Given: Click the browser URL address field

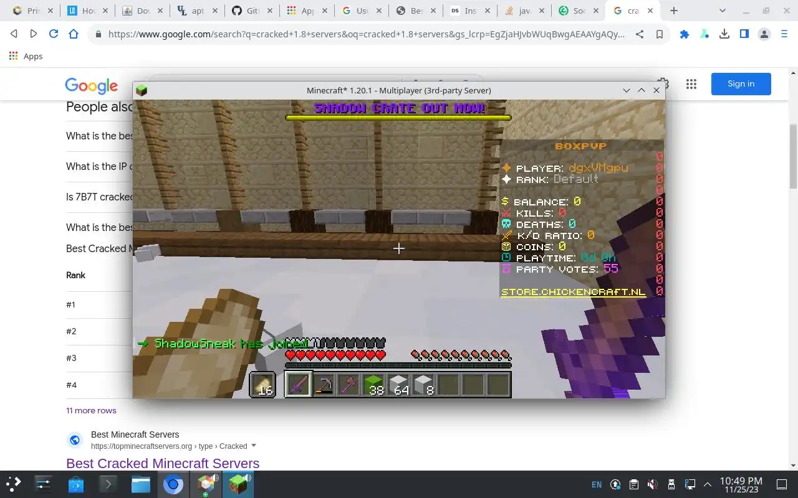Looking at the screenshot, I should [x=366, y=34].
